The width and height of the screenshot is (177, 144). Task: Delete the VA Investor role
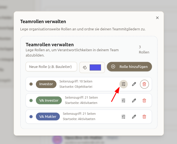[x=144, y=100]
